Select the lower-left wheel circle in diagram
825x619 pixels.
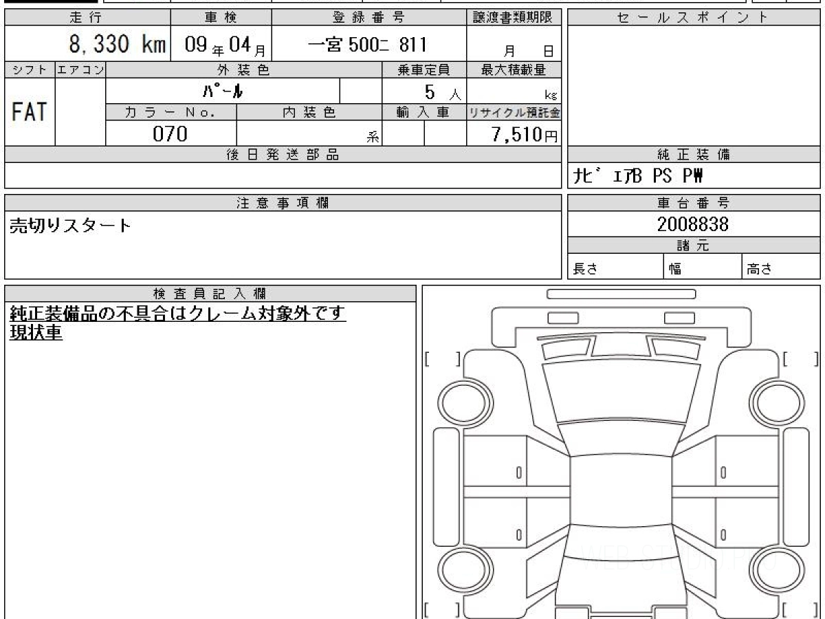coord(457,569)
